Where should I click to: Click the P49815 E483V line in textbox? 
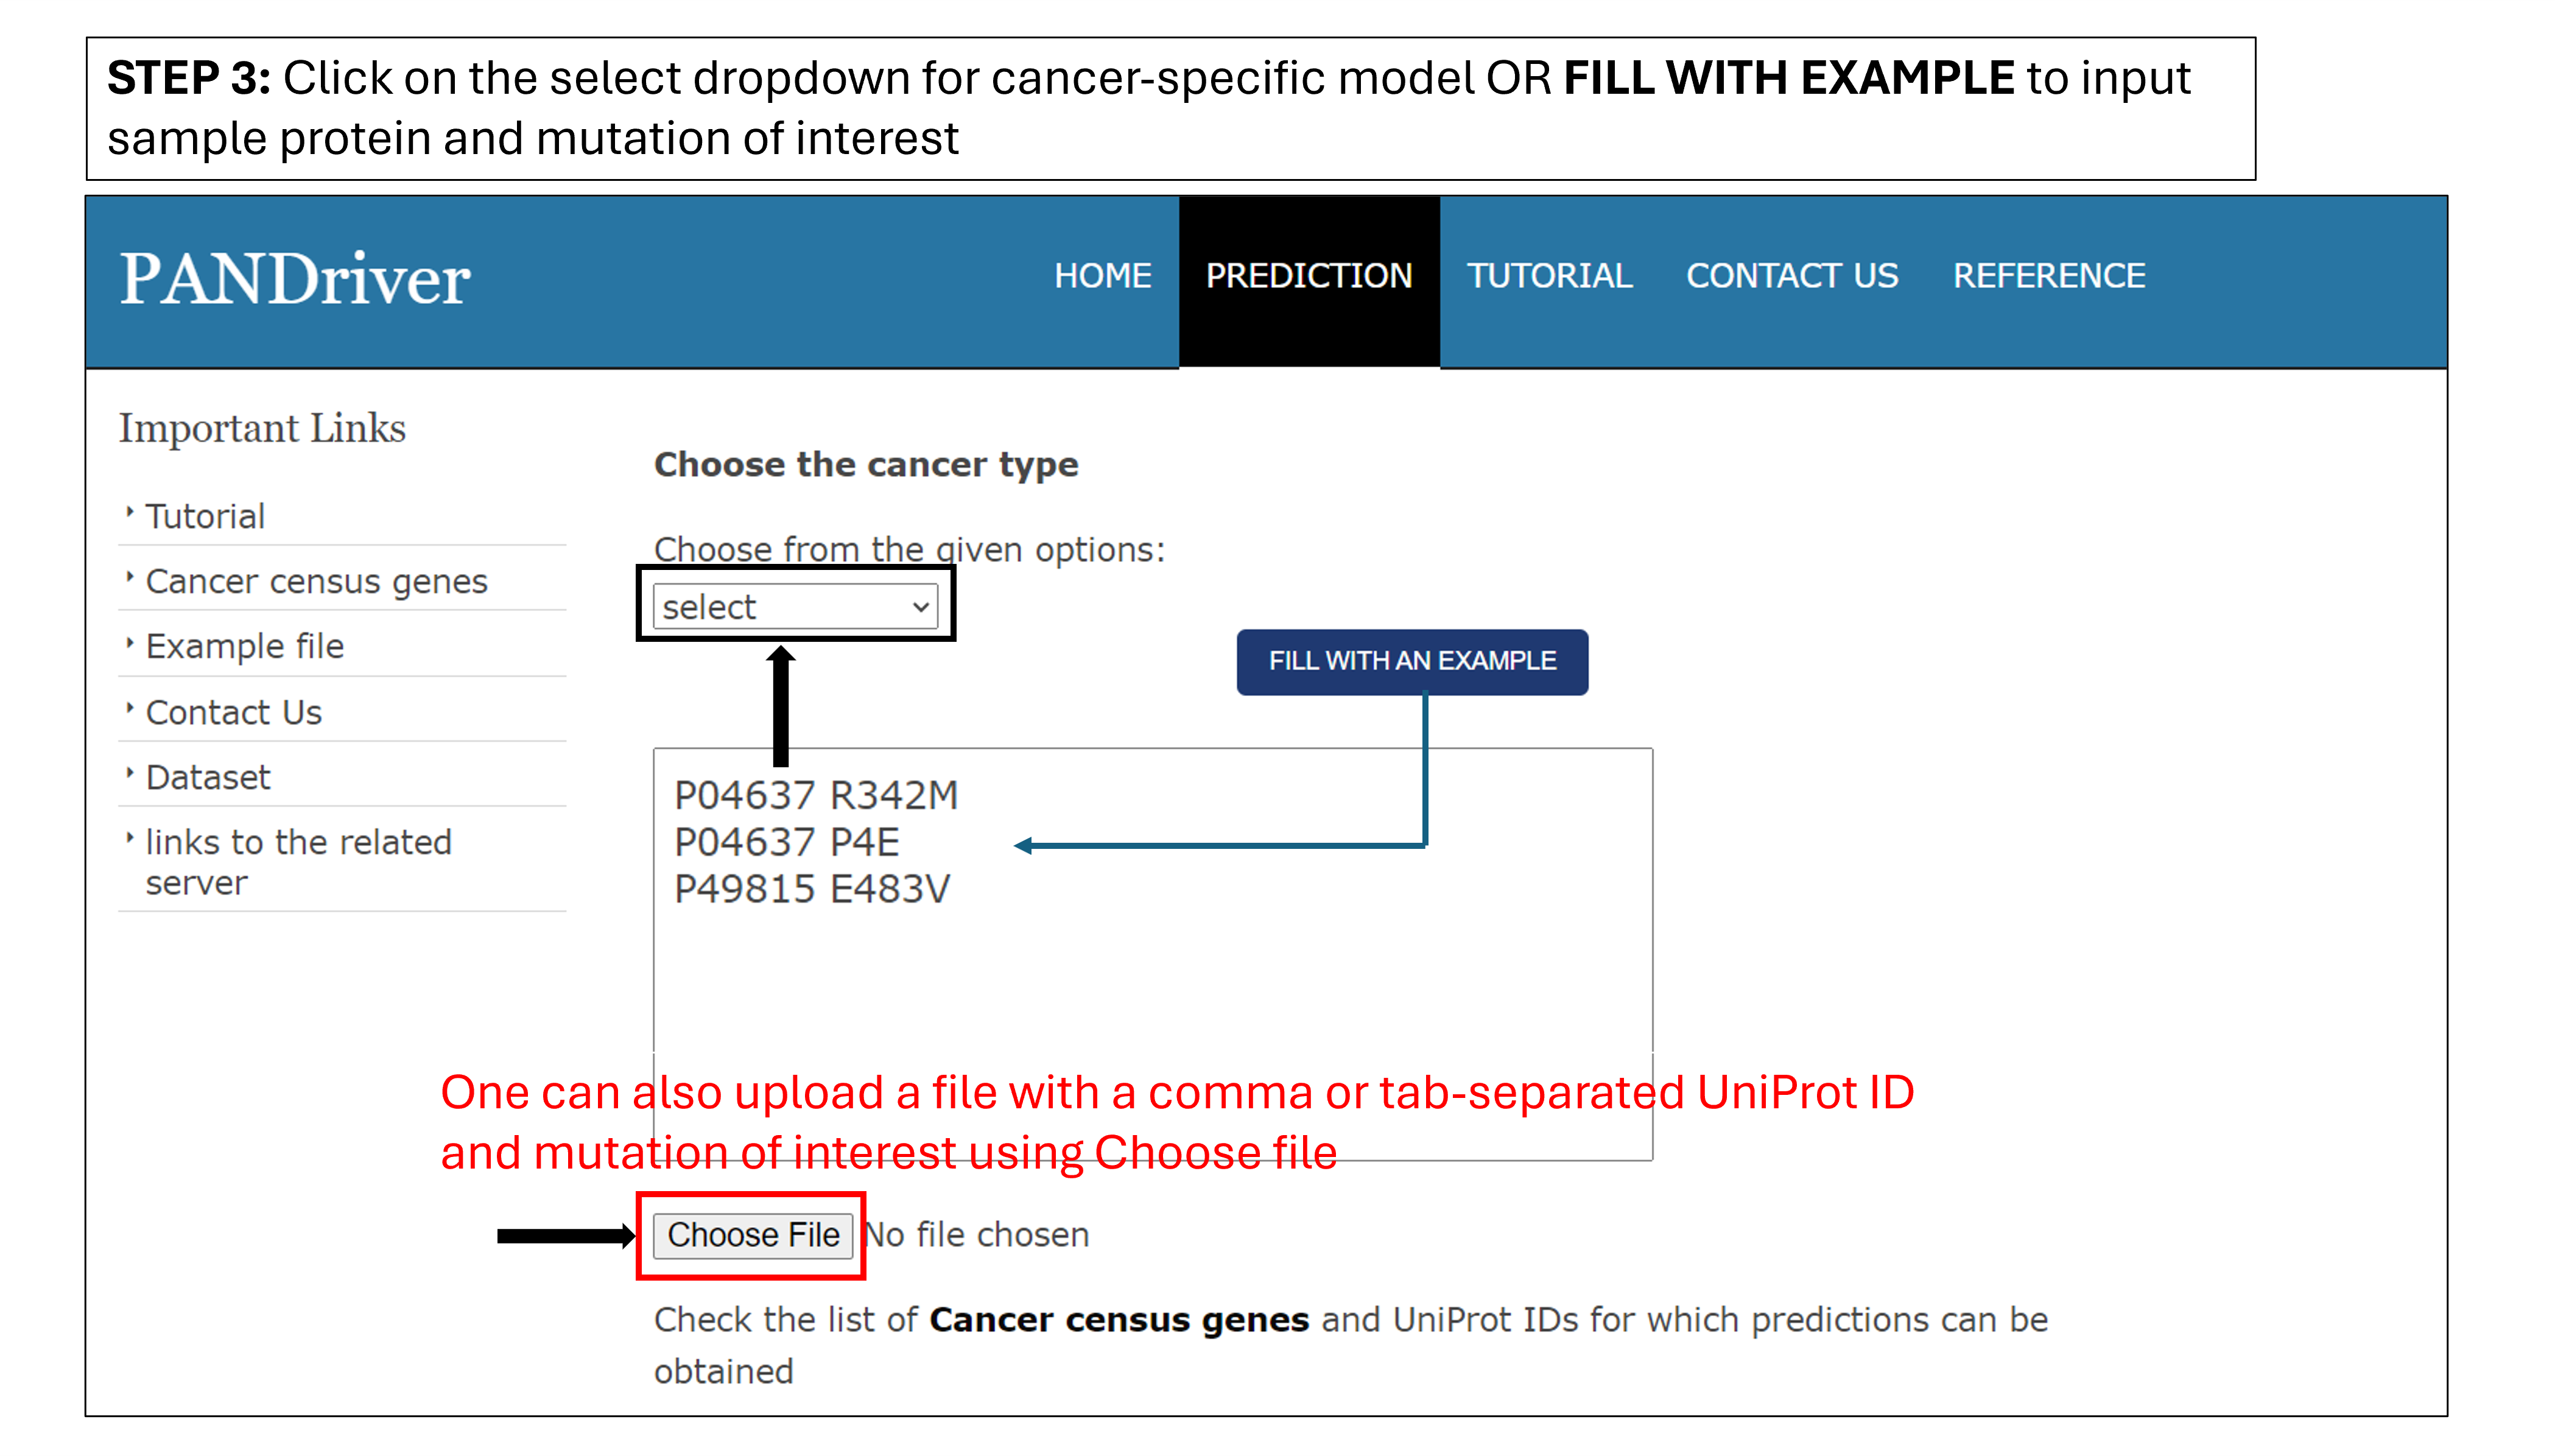(x=812, y=889)
